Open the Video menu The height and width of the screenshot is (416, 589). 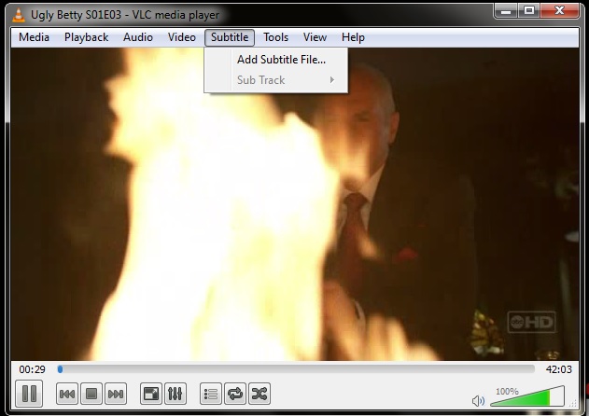click(182, 37)
